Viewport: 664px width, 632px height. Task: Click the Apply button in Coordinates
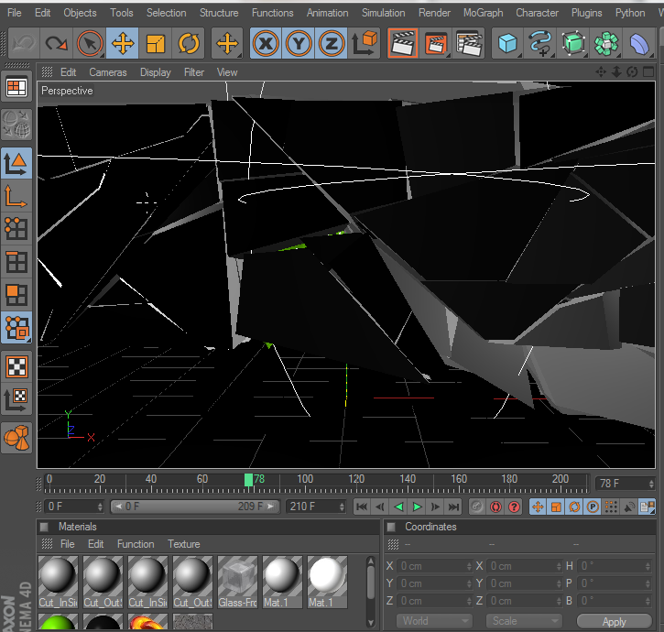pos(614,621)
